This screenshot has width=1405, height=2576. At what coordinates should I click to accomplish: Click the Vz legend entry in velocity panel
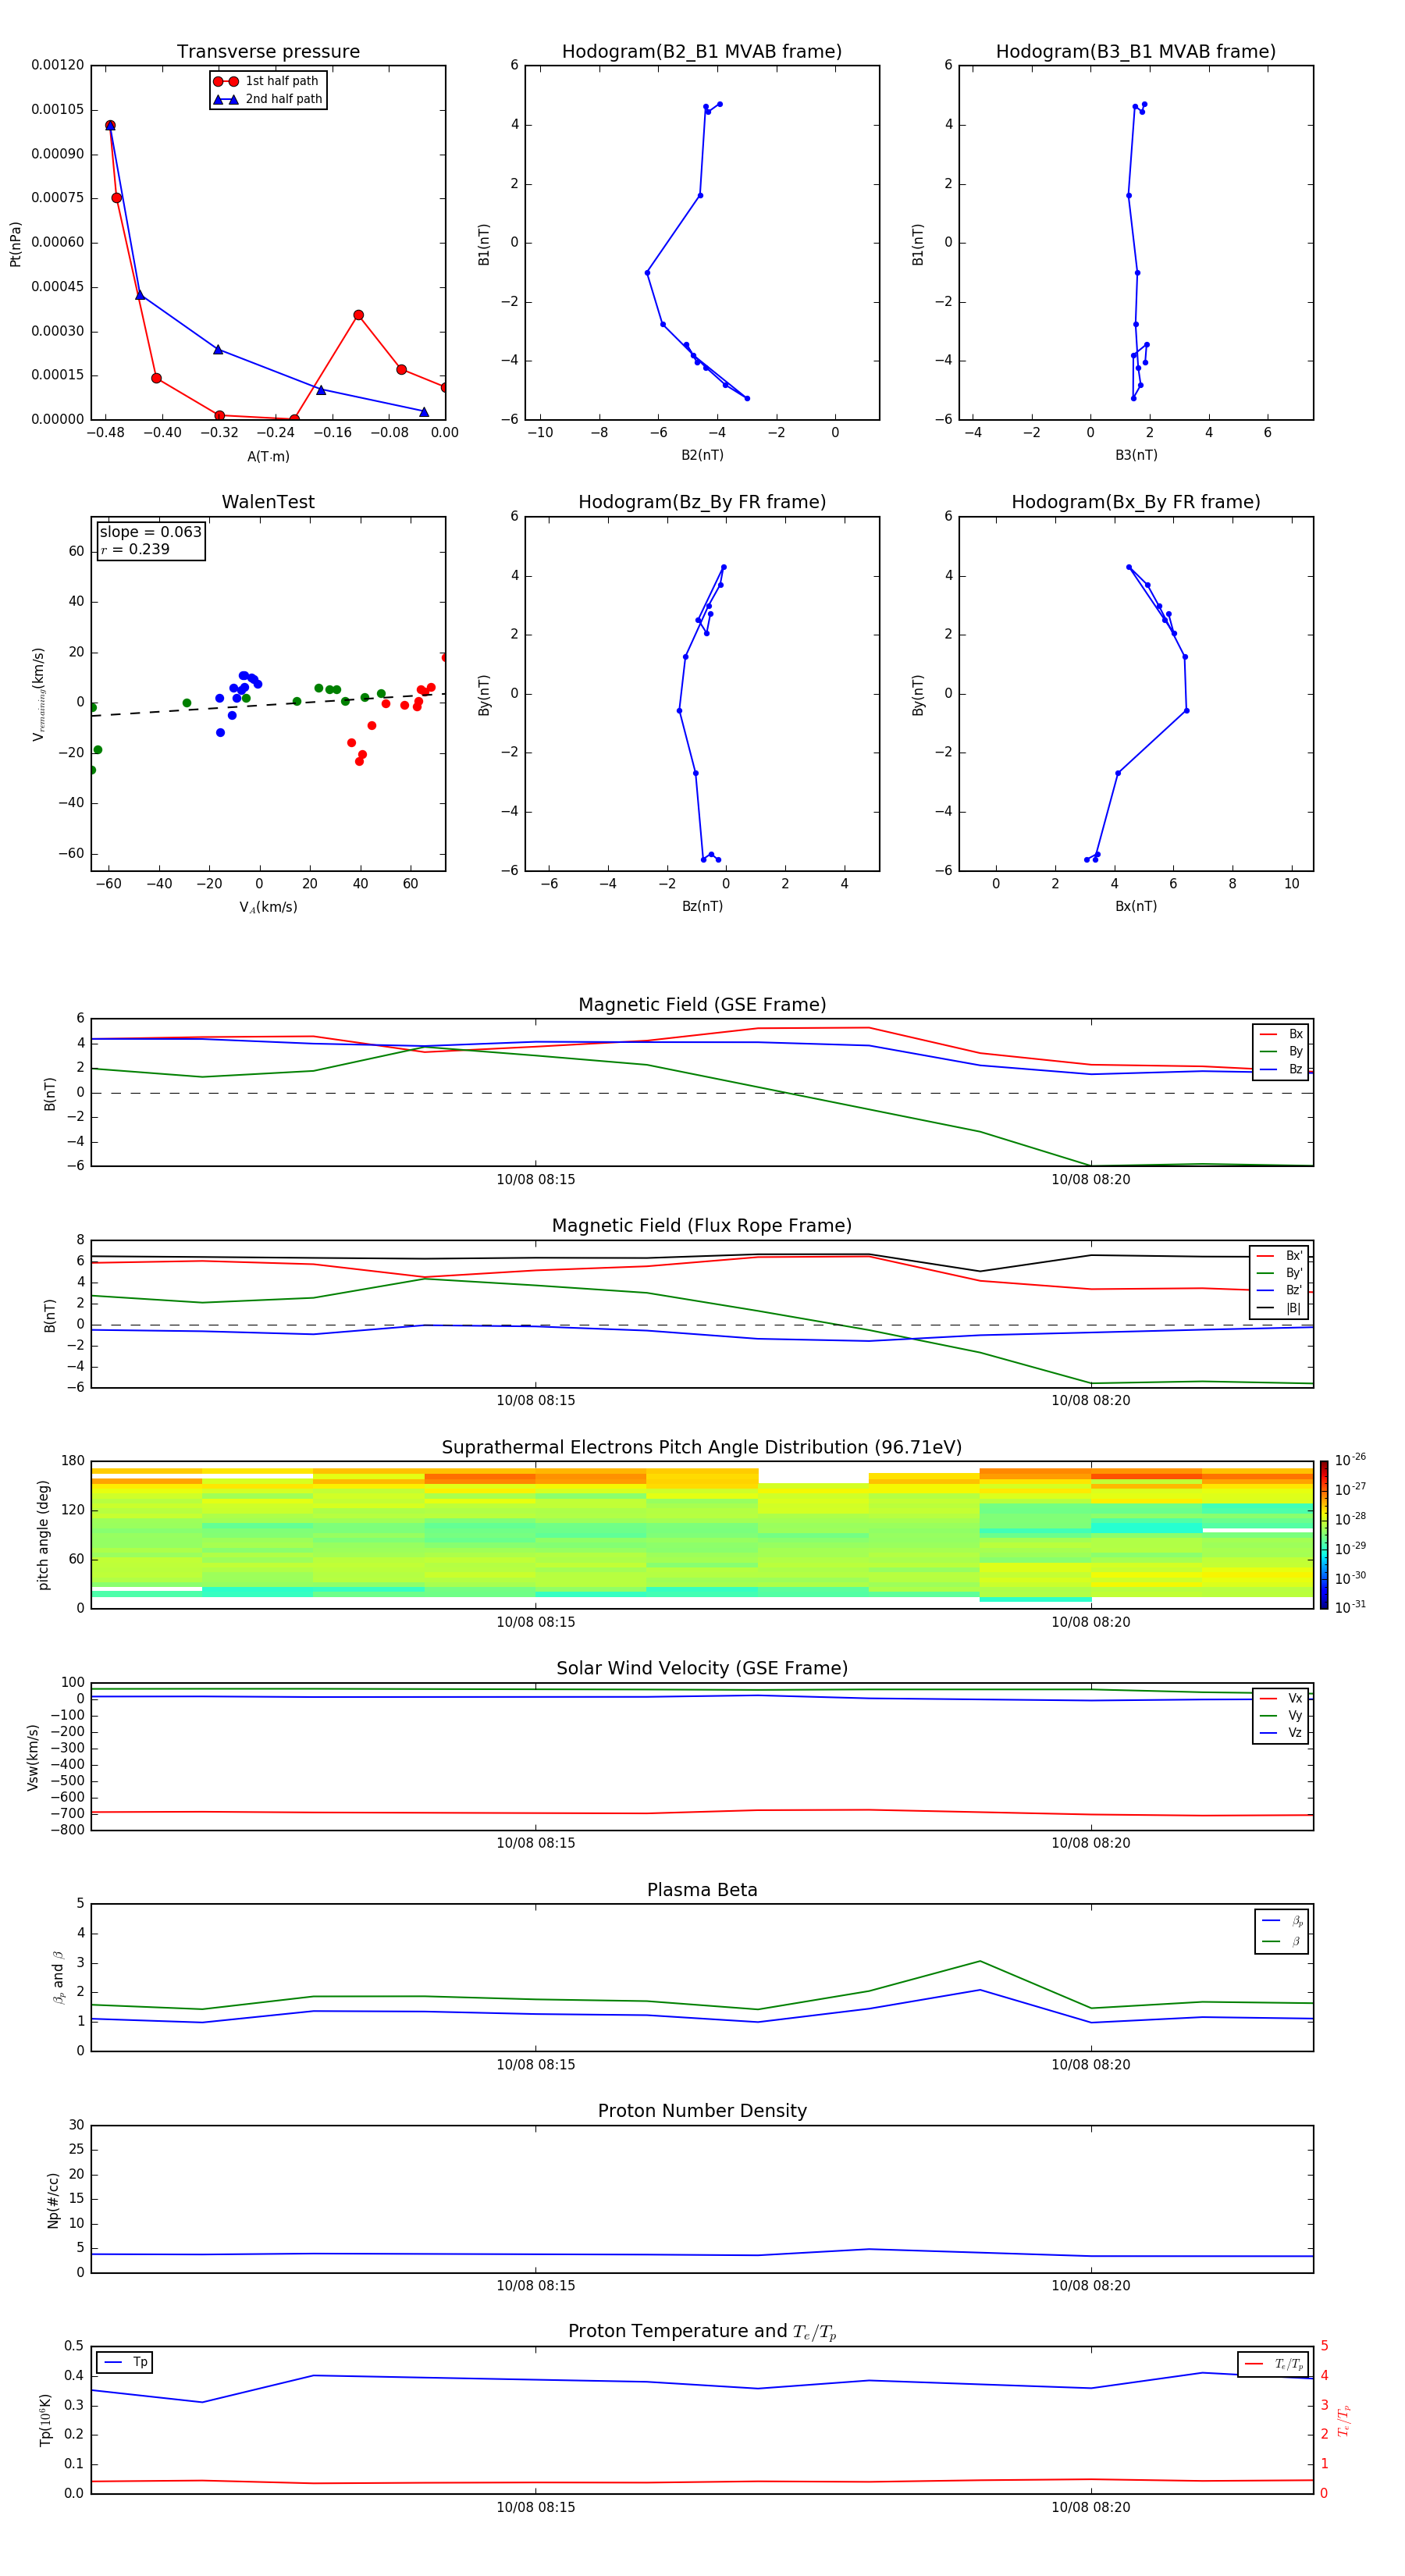1281,1732
